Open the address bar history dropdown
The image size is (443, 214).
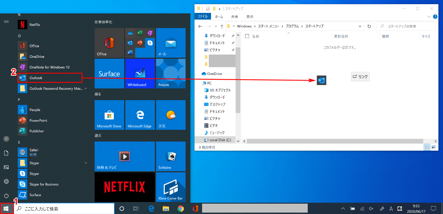click(360, 26)
